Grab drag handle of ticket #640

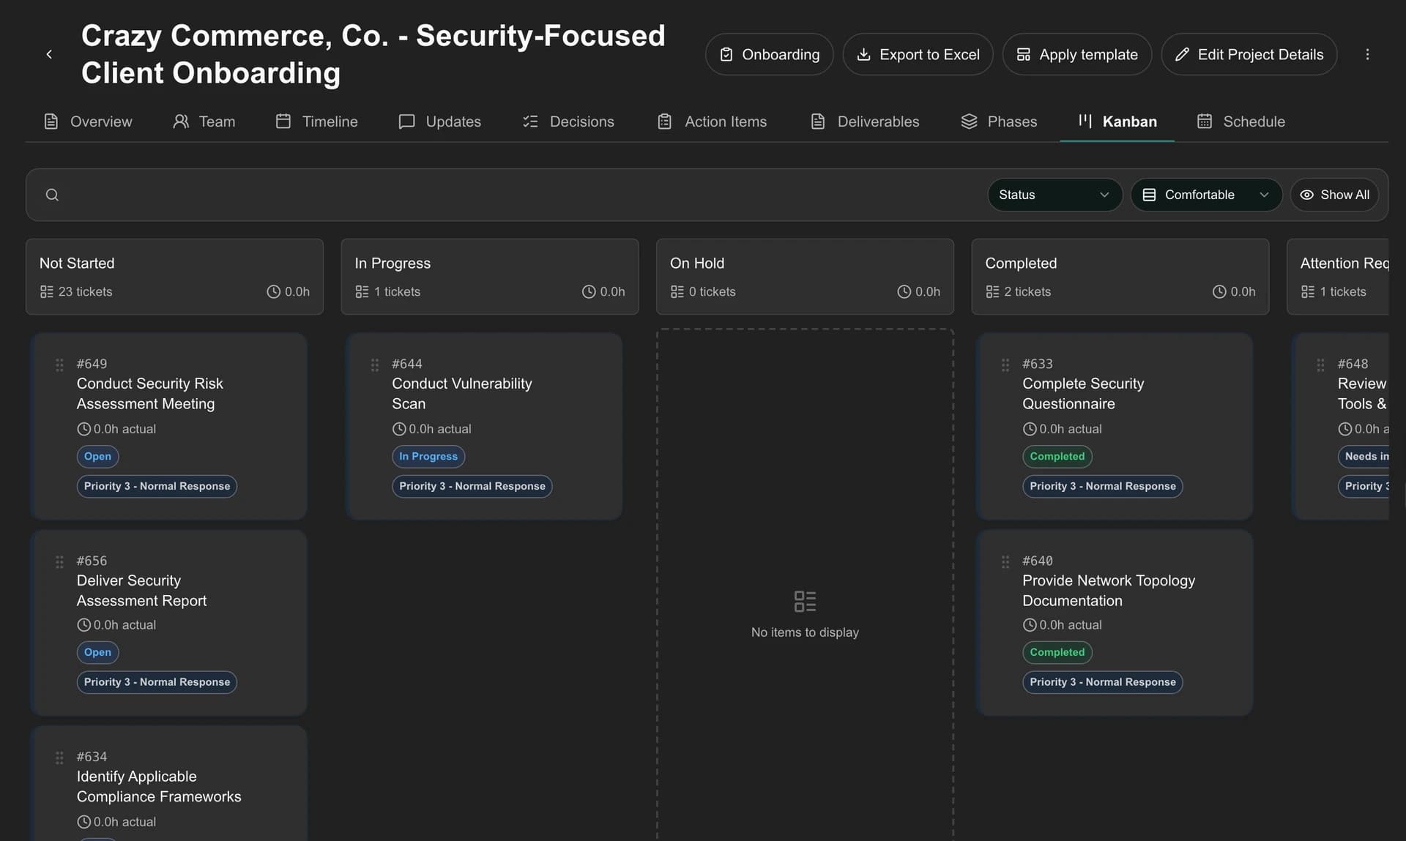[x=1005, y=561]
